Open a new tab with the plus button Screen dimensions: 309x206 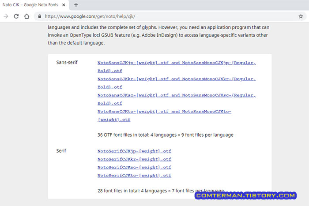coord(76,5)
